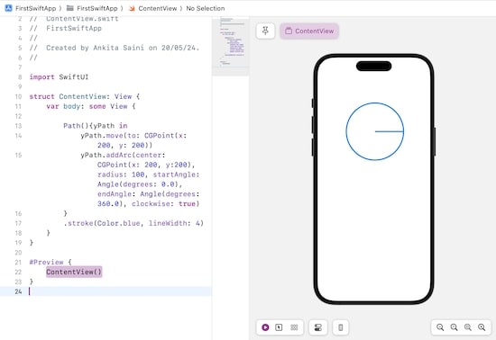Click 'yPath.move(to: CGPoint(x:' code line
Image resolution: width=496 pixels, height=340 pixels.
(x=133, y=136)
